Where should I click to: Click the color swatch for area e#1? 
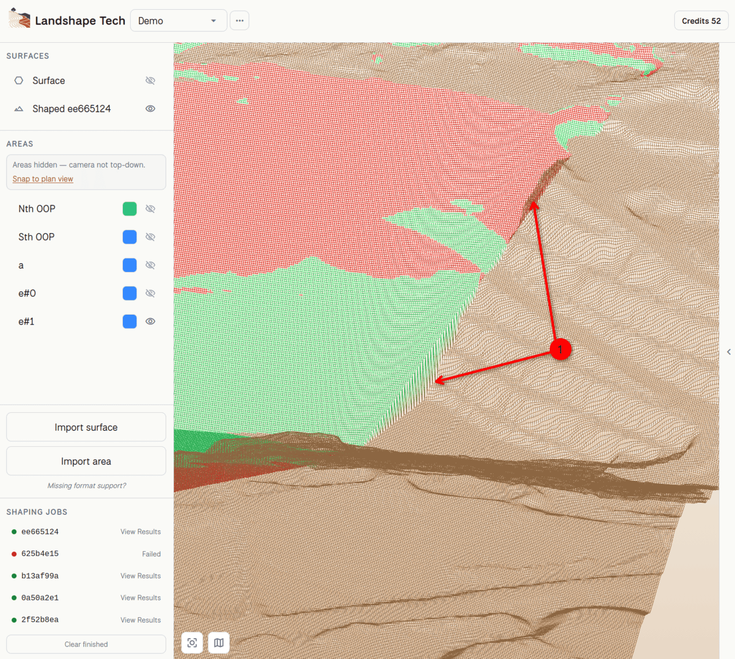[129, 321]
